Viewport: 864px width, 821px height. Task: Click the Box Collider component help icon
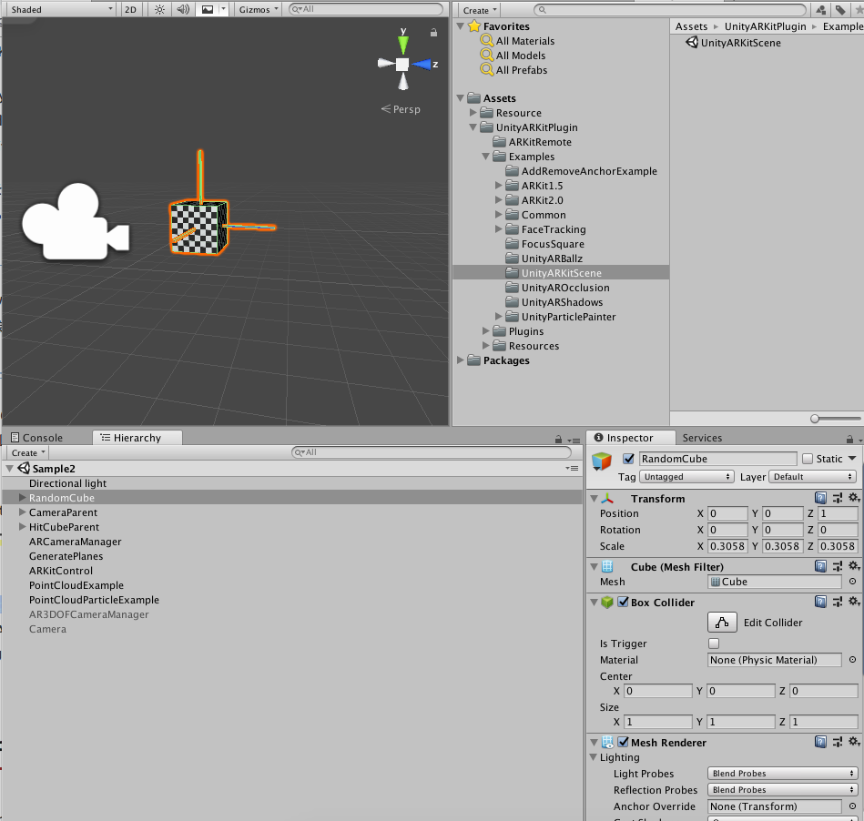pos(822,602)
